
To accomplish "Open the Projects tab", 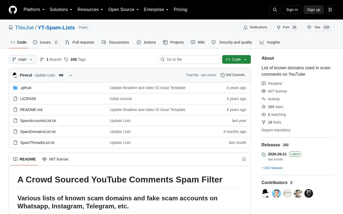I will tap(173, 42).
